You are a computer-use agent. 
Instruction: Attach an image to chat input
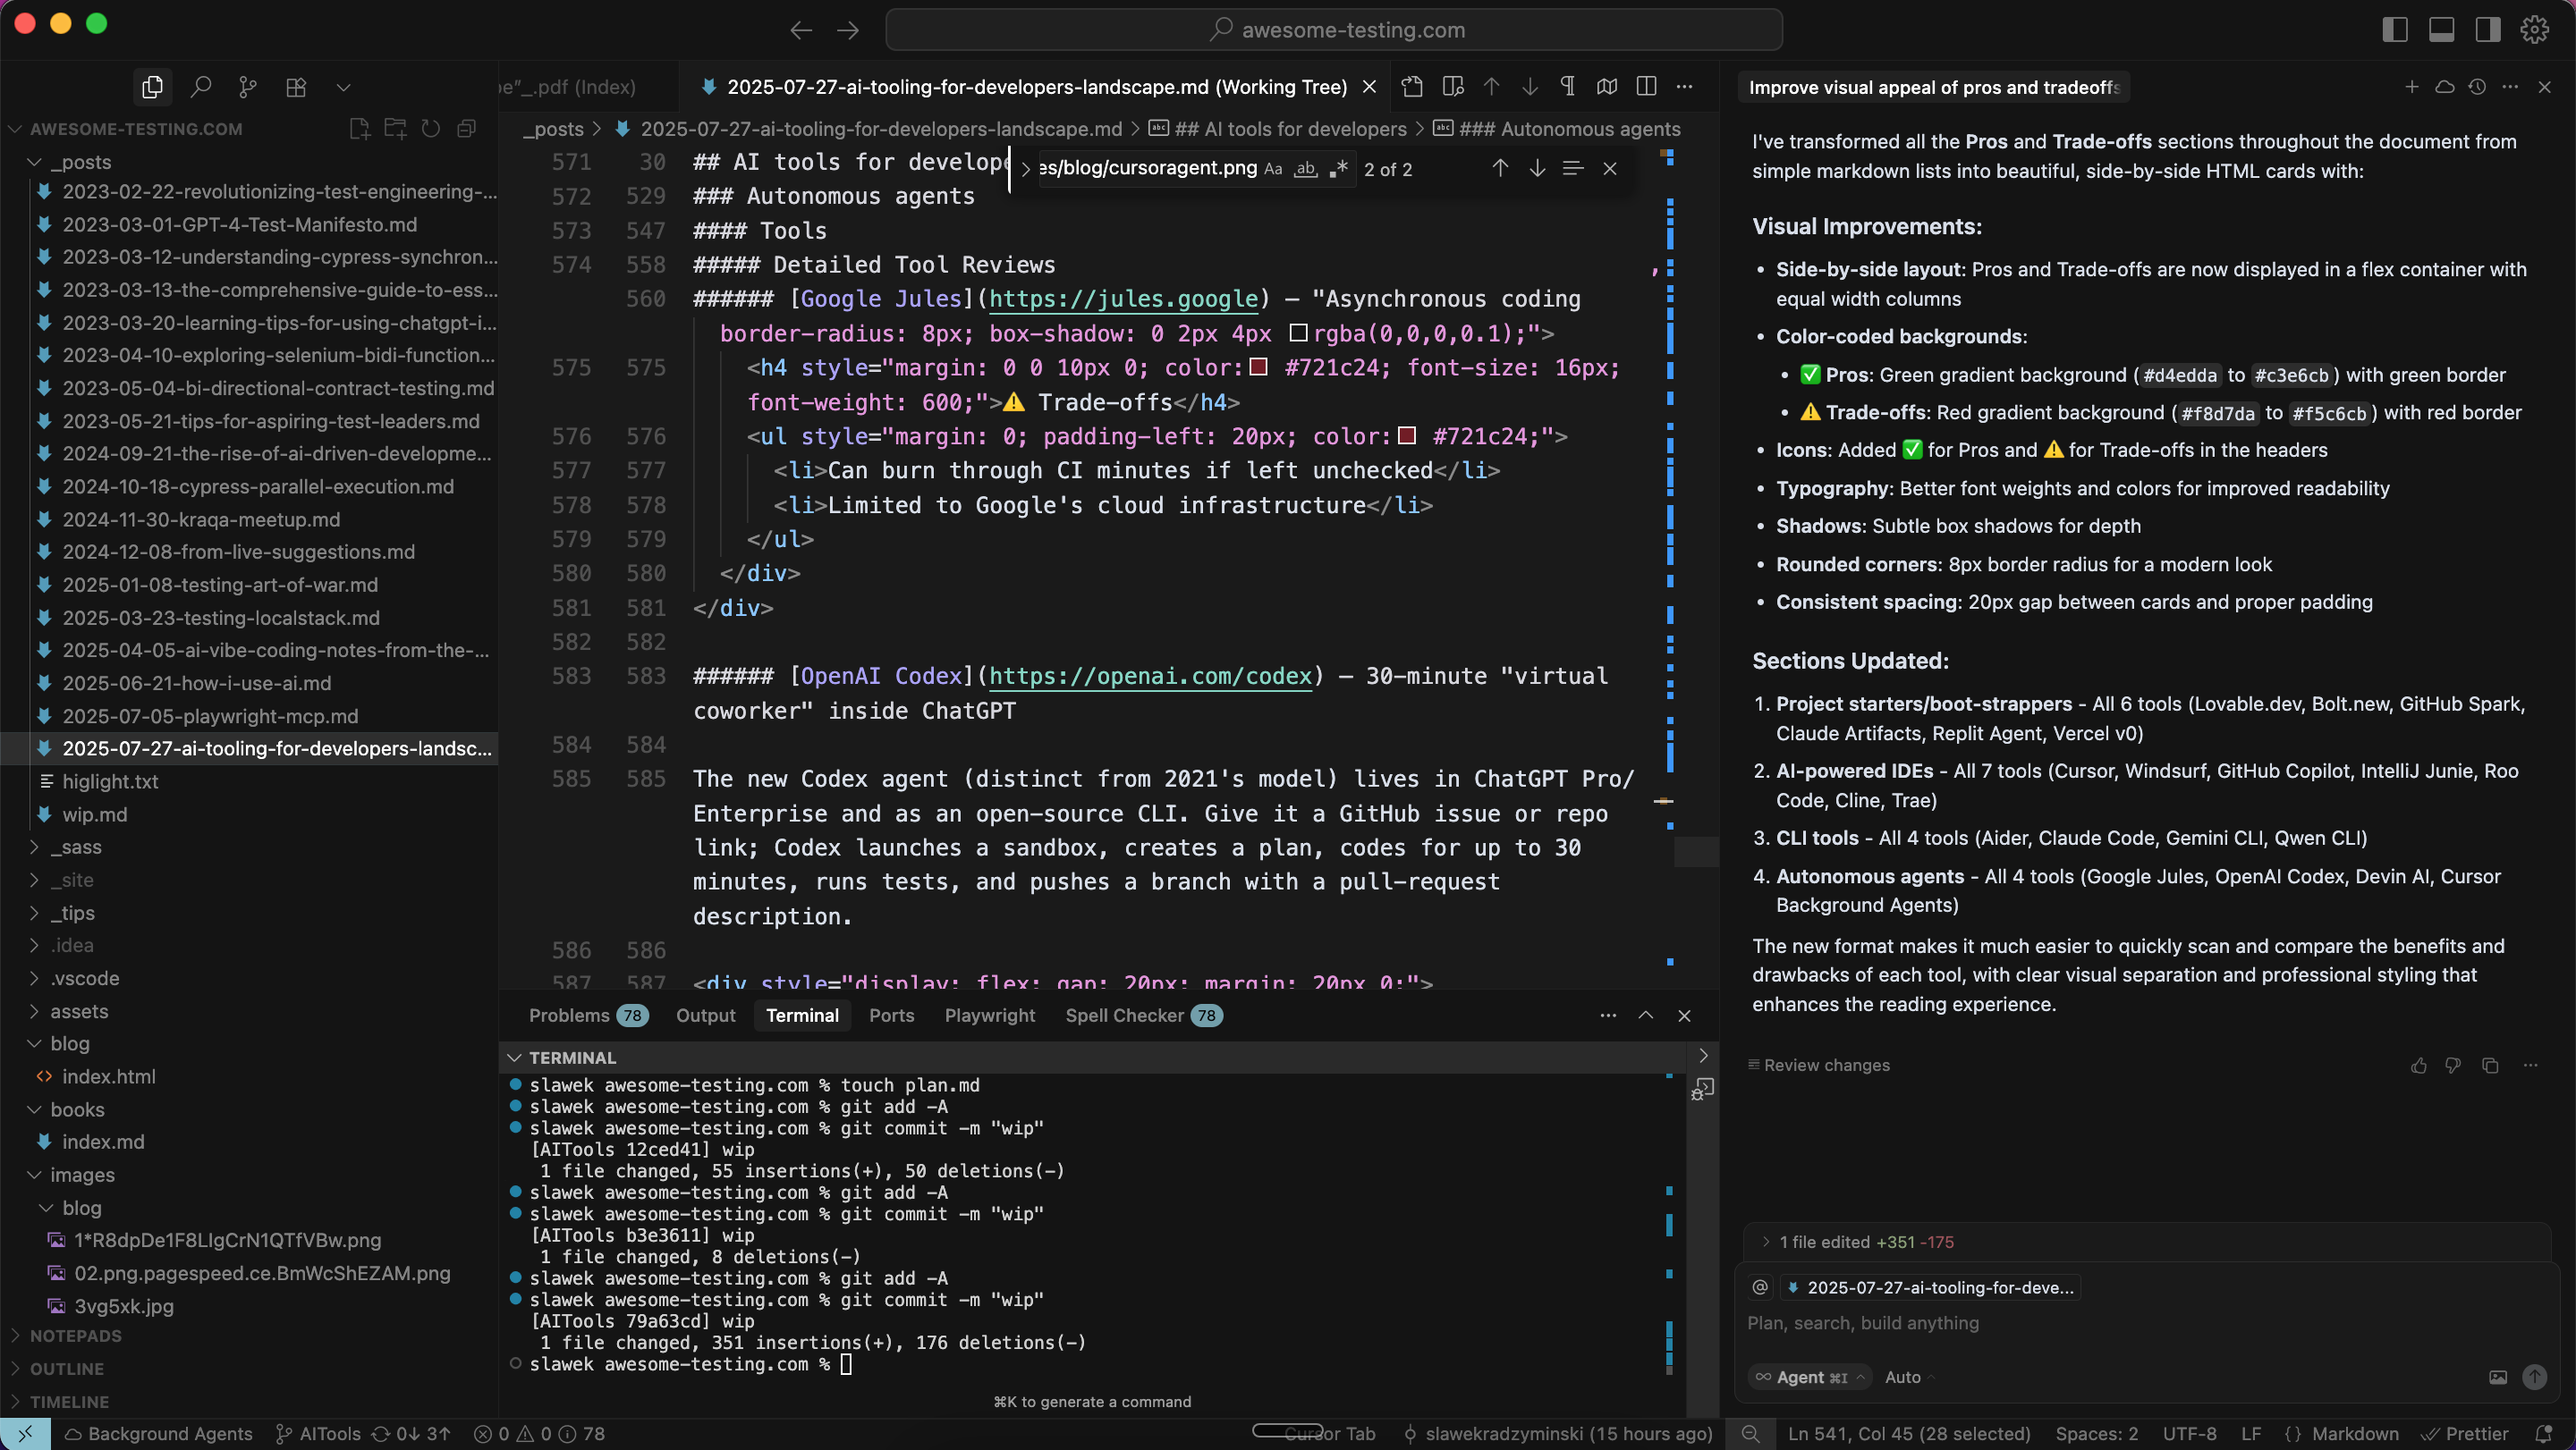2498,1377
